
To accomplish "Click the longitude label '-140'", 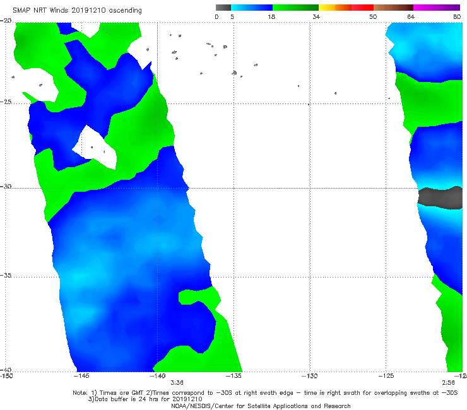I will [158, 376].
